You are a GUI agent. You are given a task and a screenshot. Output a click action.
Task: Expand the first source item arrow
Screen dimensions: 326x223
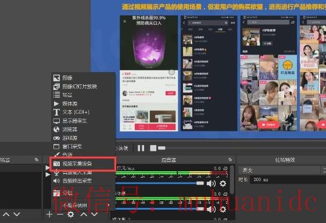tap(48, 168)
